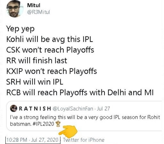Click the yellow pointing hand emoji
This screenshot has height=144, width=164.
[68, 132]
